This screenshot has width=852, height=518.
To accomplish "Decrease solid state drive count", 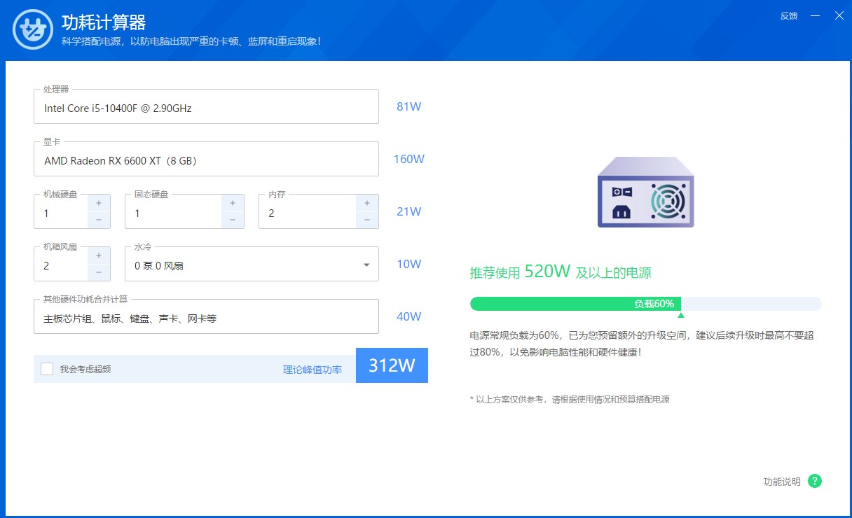I will coord(233,220).
